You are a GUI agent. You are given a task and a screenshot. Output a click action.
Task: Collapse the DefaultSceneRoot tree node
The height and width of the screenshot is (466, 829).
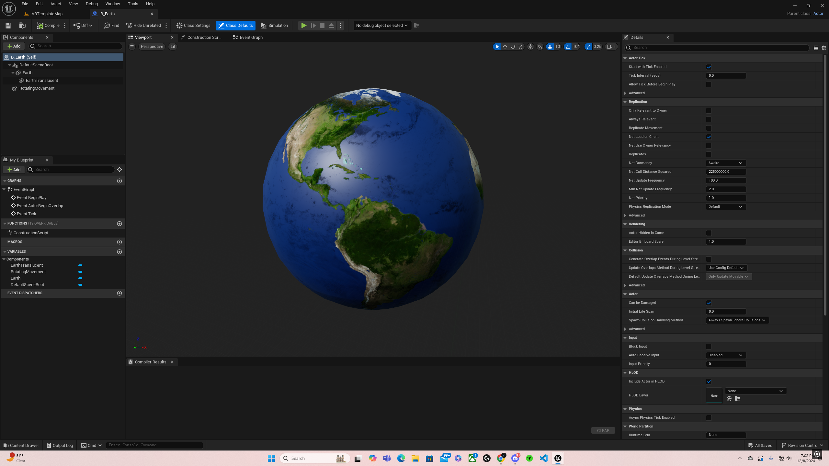click(x=10, y=65)
